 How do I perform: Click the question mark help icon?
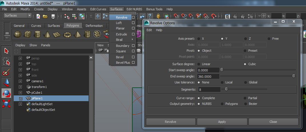tap(150, 16)
